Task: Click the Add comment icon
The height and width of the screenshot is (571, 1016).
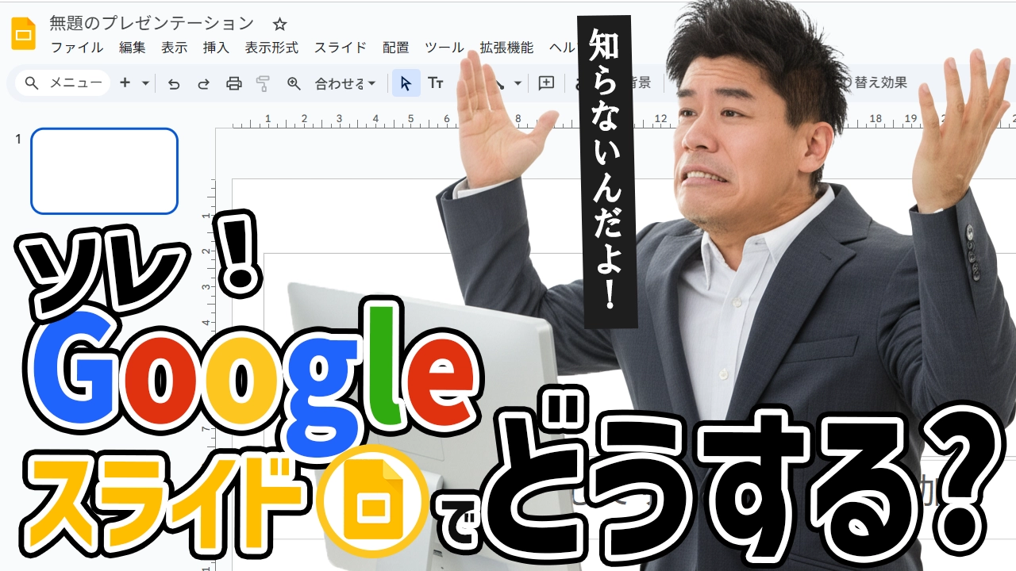Action: [x=546, y=82]
